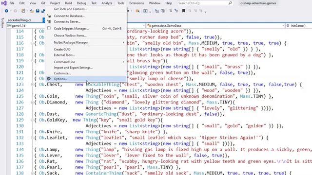Click the snippet icon beside Code Snippets Manager
The height and width of the screenshot is (175, 312).
coord(49,28)
